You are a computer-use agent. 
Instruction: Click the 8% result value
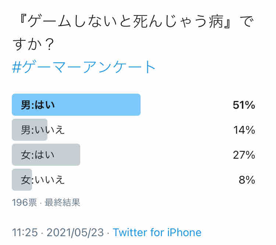247,180
